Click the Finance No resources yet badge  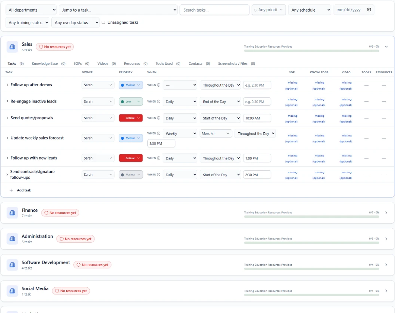pyautogui.click(x=60, y=213)
